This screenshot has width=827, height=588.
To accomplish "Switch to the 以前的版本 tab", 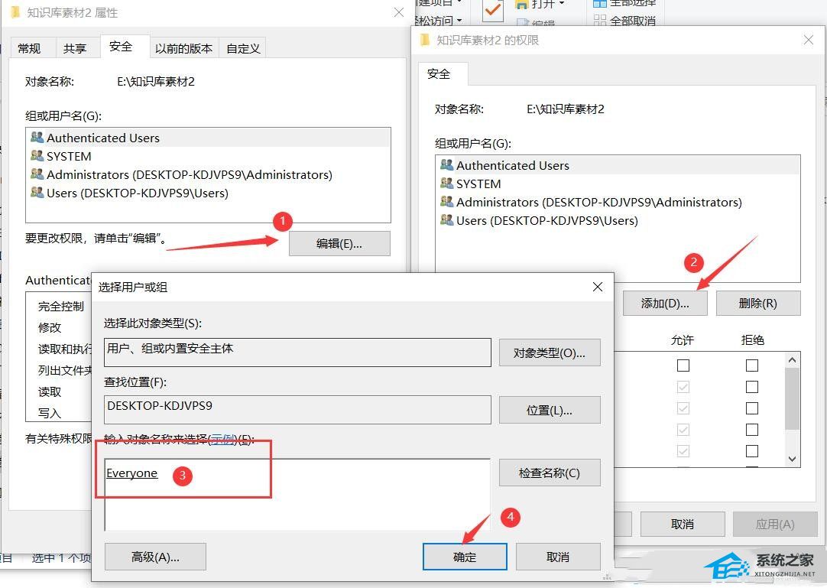I will [x=183, y=47].
